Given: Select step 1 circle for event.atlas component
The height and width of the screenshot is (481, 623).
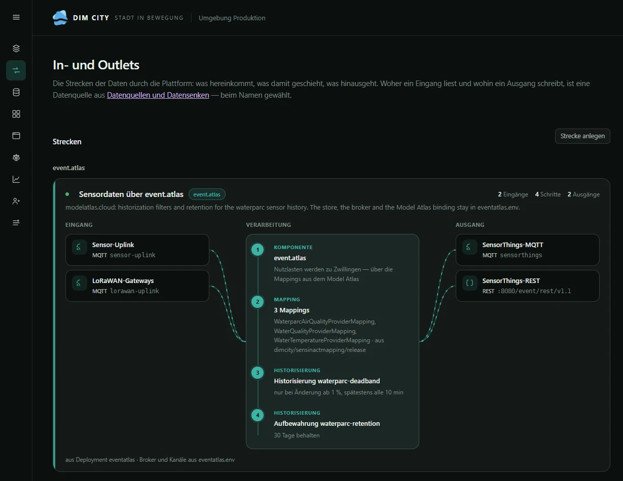Looking at the screenshot, I should click(x=258, y=250).
